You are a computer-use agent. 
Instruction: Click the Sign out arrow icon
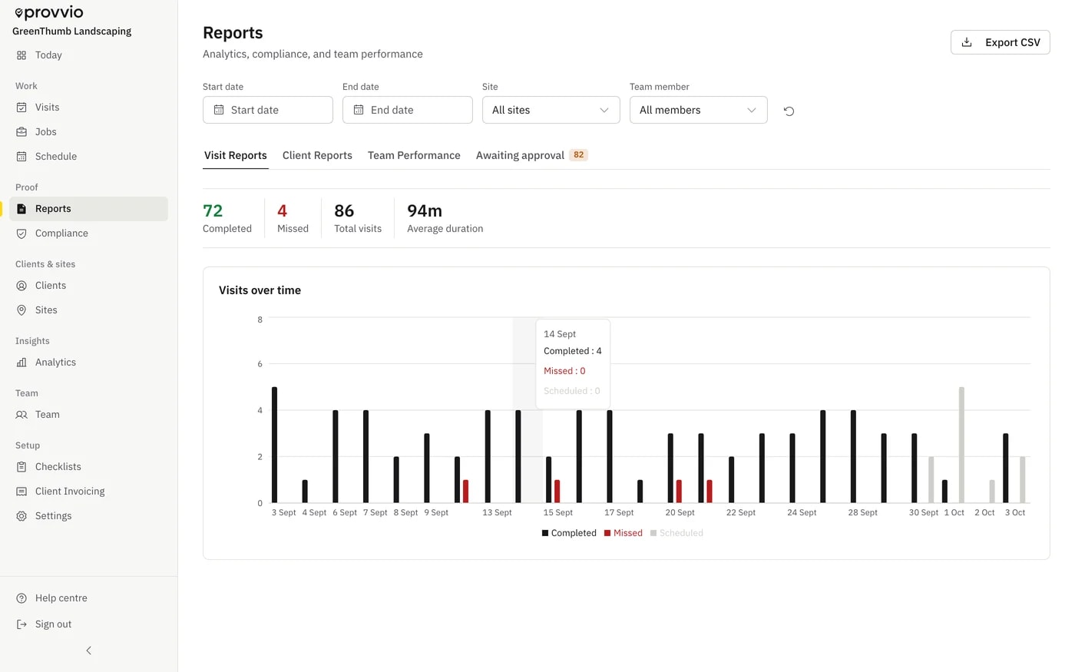(x=21, y=624)
